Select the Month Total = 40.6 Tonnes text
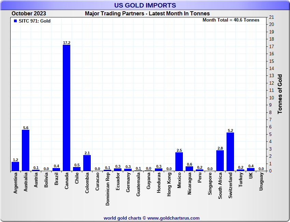Screen dimensions: 290x222 (x=231, y=20)
